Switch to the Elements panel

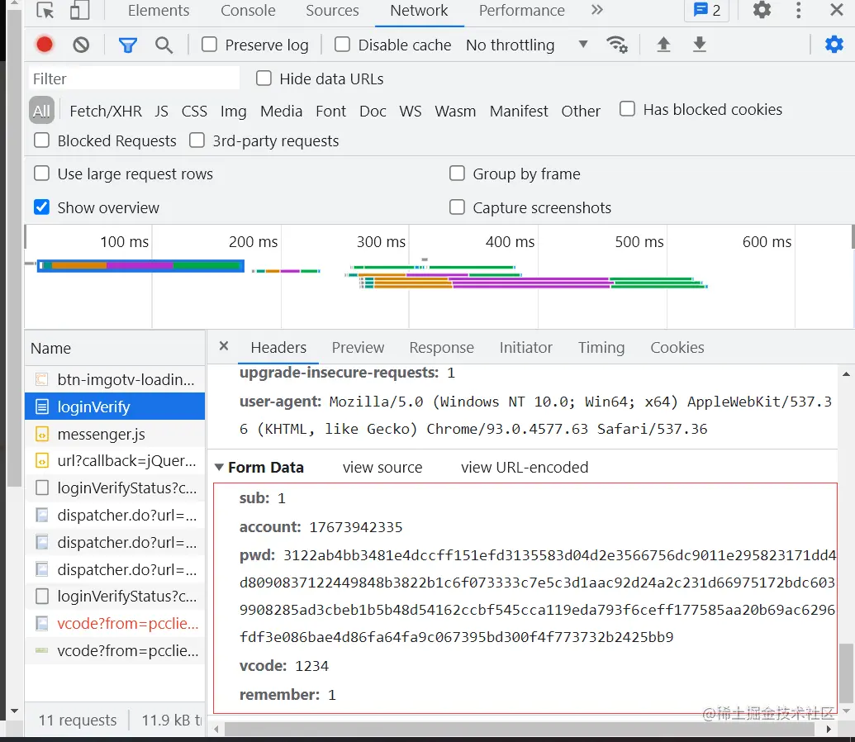[x=159, y=11]
